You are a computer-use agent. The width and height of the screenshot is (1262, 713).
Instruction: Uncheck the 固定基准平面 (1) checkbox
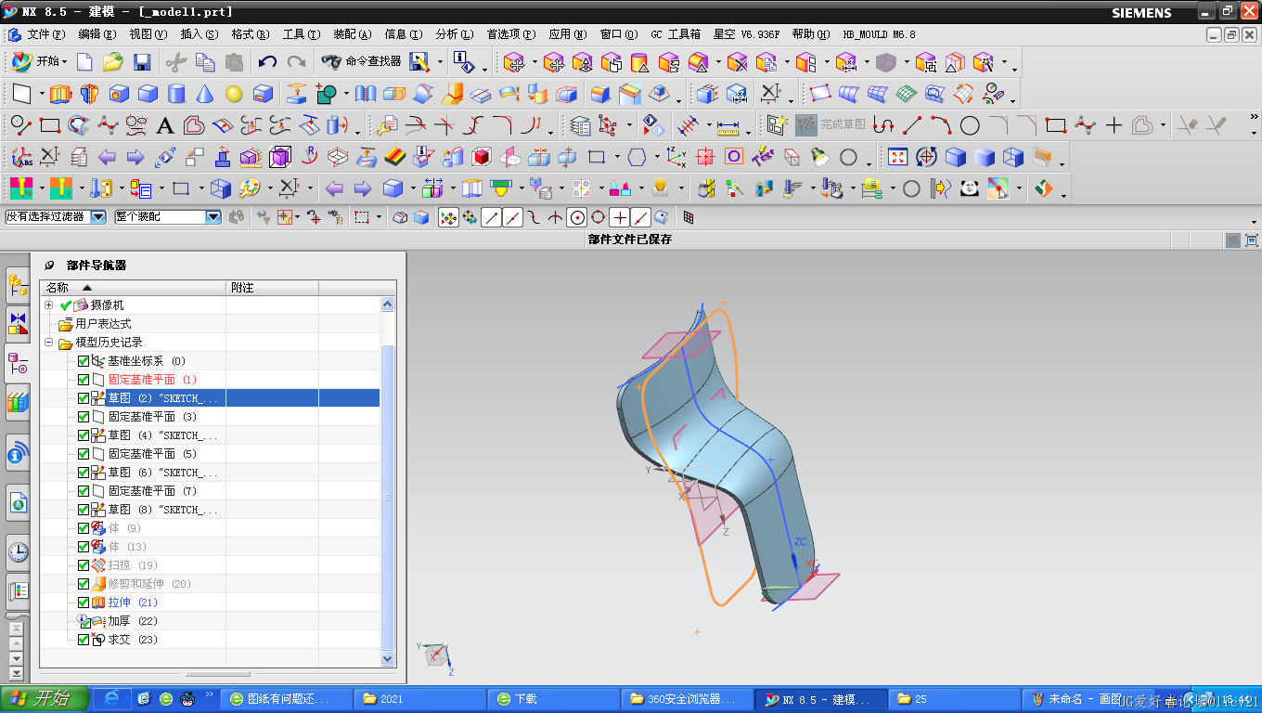coord(84,380)
